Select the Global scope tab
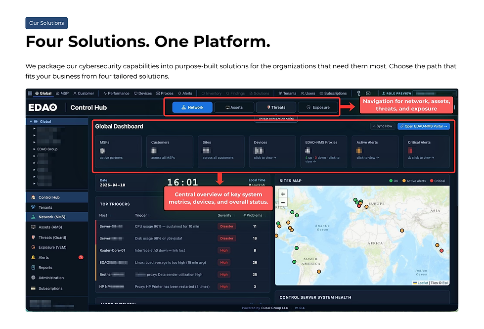Viewport: 484px width, 329px height. (43, 94)
